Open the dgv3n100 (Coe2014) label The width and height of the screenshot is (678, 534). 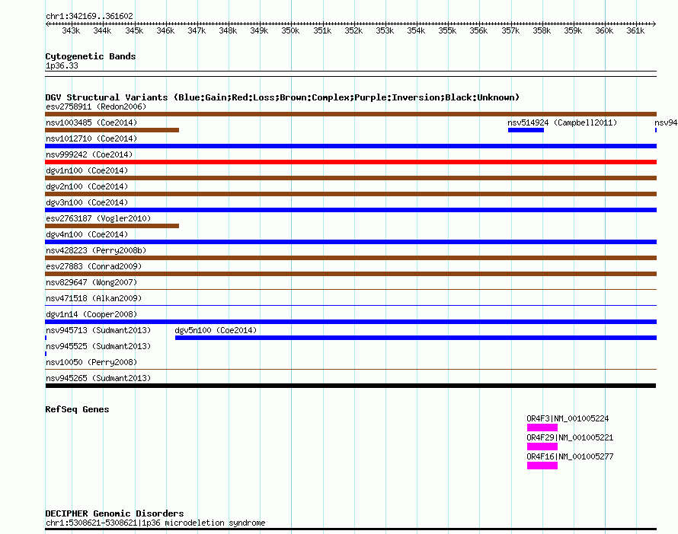tap(87, 202)
